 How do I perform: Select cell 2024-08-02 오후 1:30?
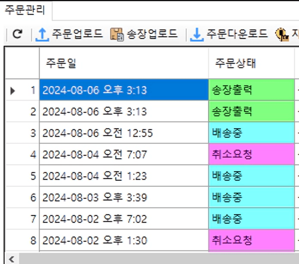click(x=124, y=240)
